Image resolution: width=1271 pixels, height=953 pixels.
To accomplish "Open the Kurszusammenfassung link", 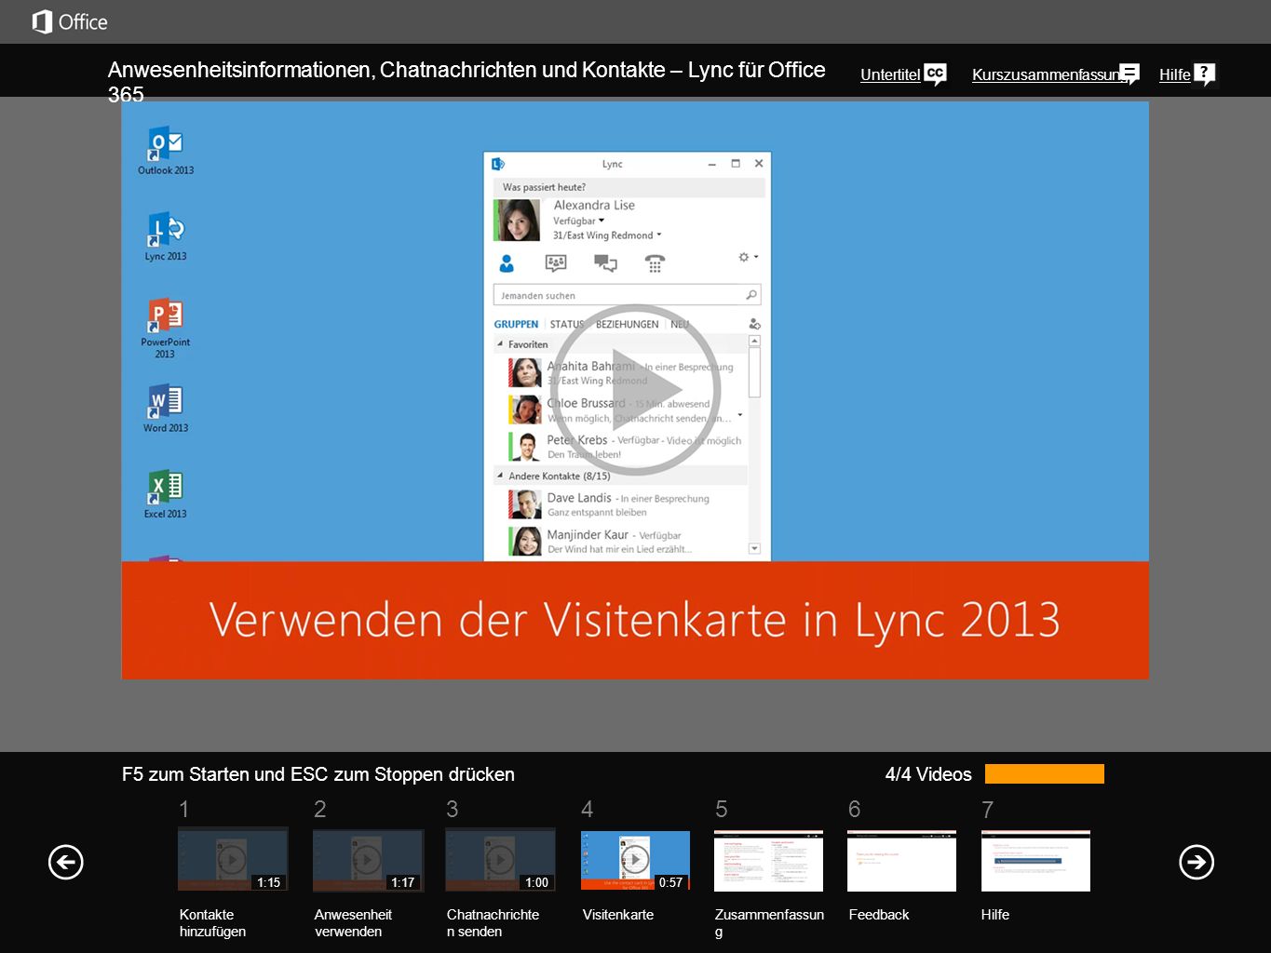I will click(1046, 75).
